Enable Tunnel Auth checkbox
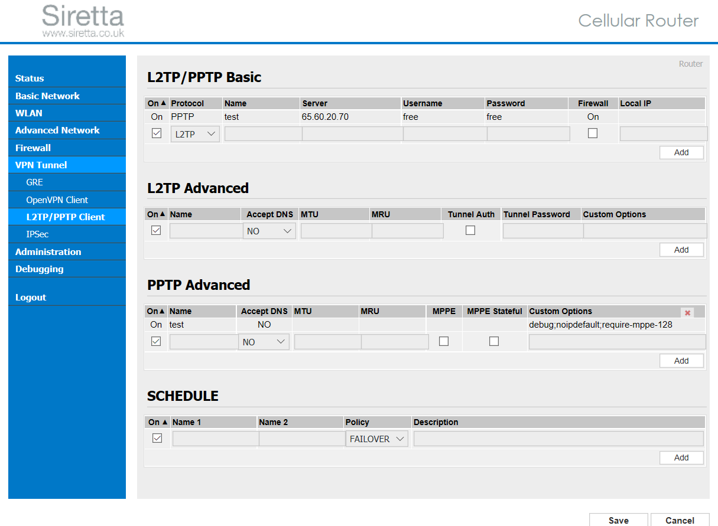718x526 pixels. click(470, 230)
